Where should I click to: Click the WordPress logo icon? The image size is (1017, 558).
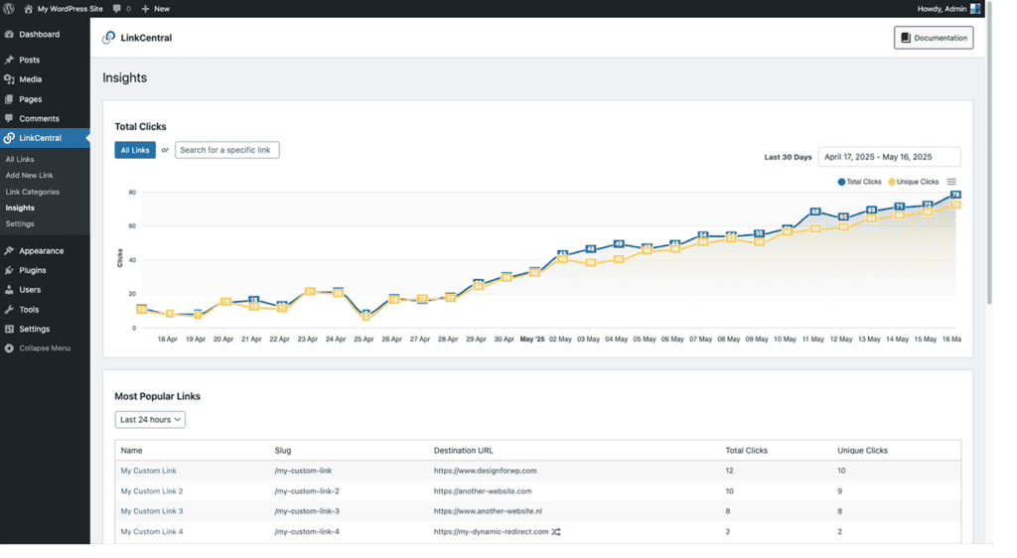click(x=9, y=8)
